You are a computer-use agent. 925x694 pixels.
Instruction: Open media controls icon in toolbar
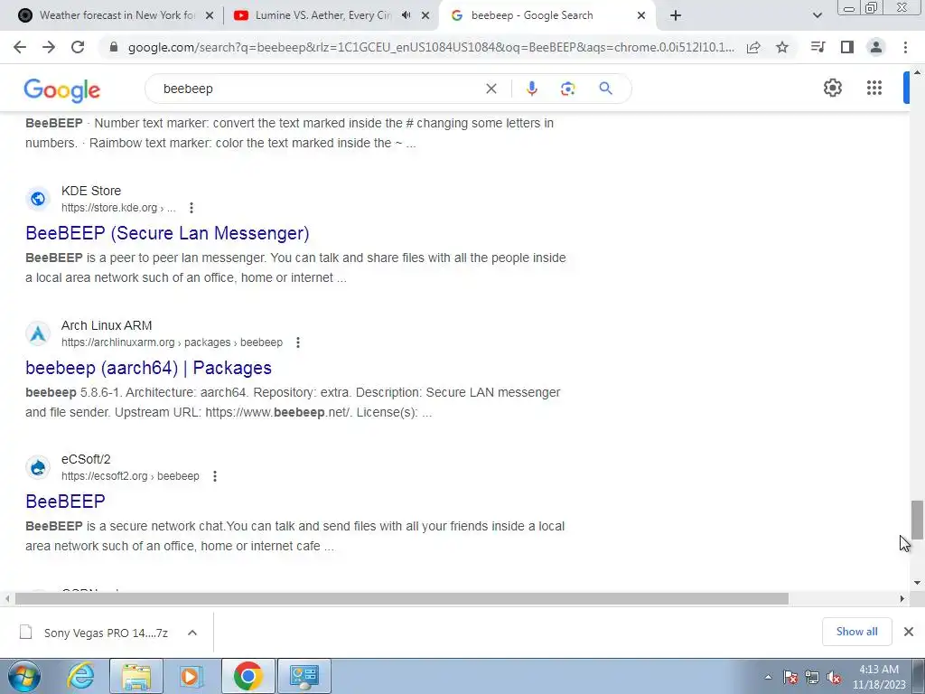pyautogui.click(x=818, y=47)
